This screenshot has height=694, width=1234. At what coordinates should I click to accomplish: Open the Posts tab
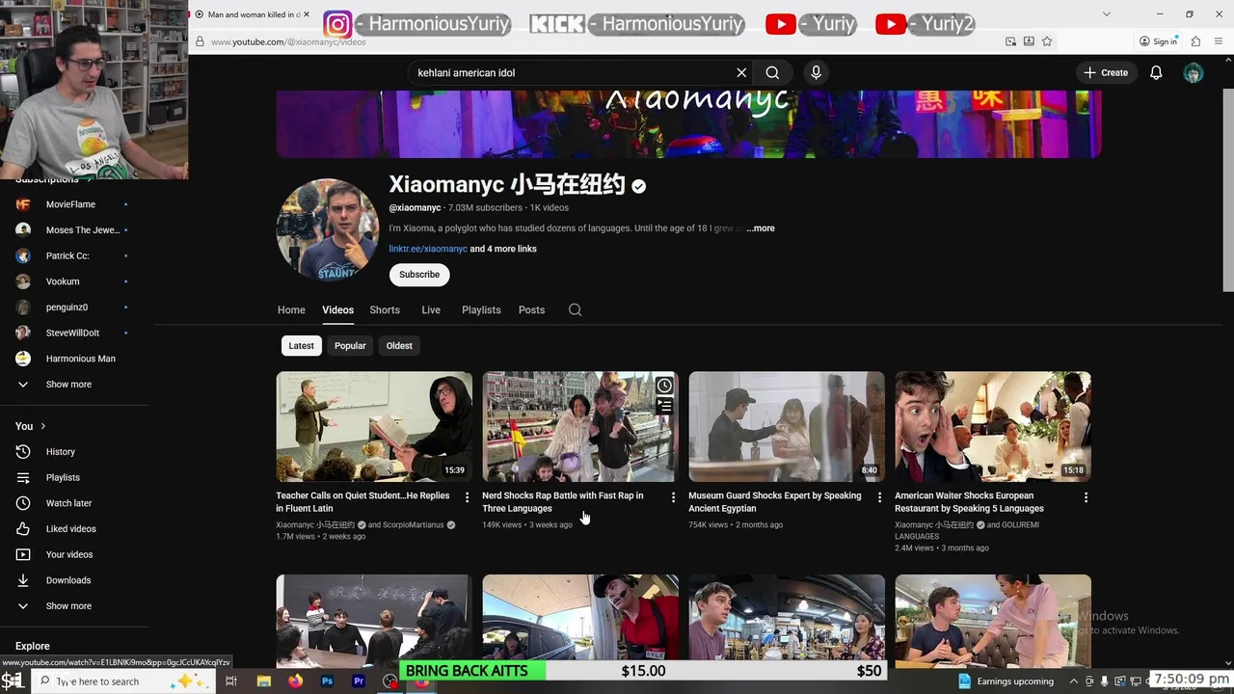tap(531, 310)
